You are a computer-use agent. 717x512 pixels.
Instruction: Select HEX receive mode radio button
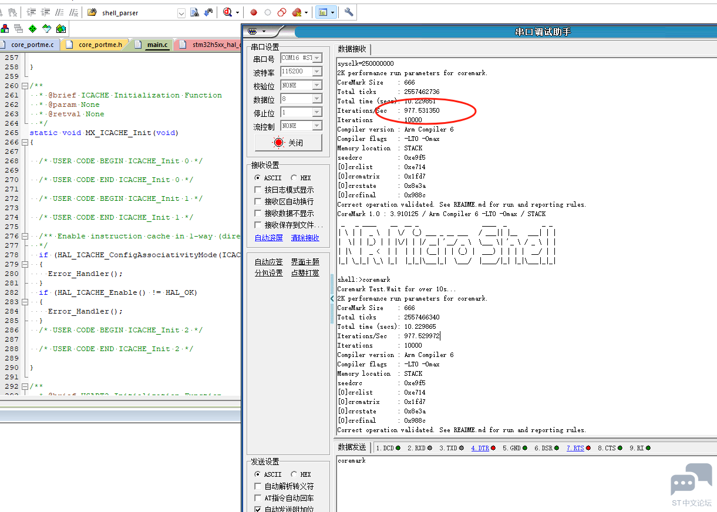click(x=294, y=178)
